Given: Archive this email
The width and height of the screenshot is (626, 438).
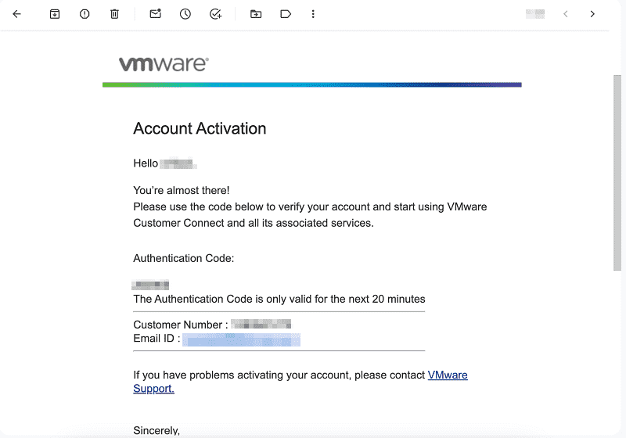Looking at the screenshot, I should [x=55, y=14].
